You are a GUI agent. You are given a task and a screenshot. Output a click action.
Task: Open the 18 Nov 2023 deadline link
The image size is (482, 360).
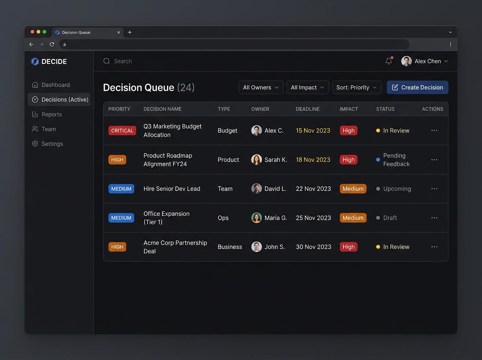pos(313,160)
